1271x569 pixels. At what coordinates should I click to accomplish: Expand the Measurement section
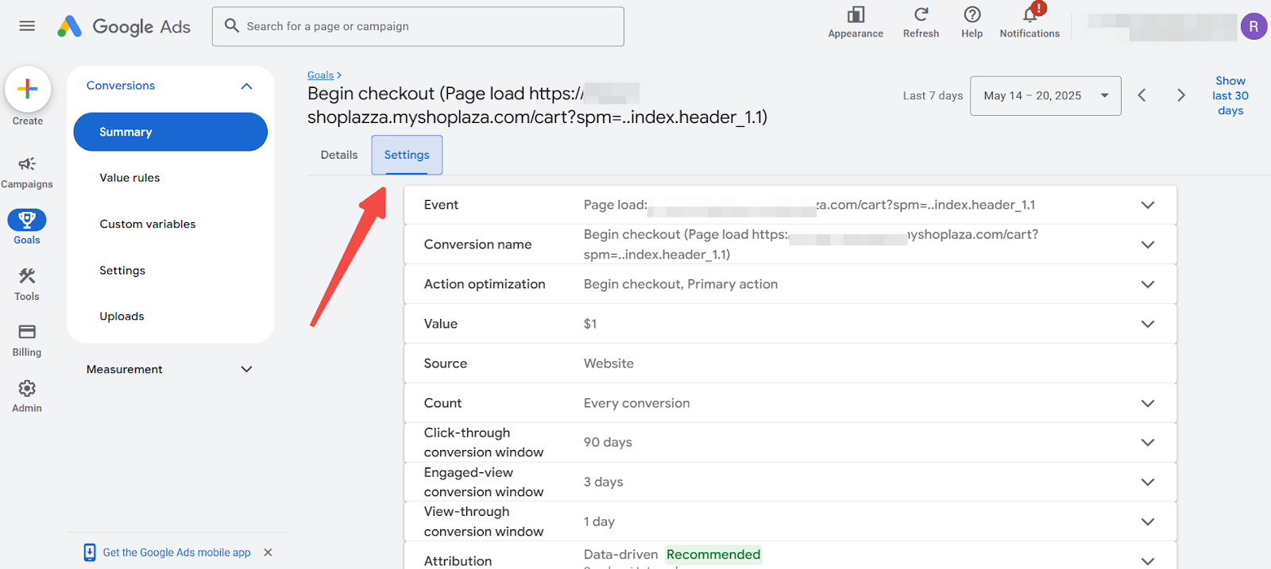(x=246, y=369)
